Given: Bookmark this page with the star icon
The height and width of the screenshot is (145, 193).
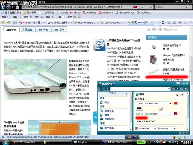Looking at the screenshot, I should (139, 7).
